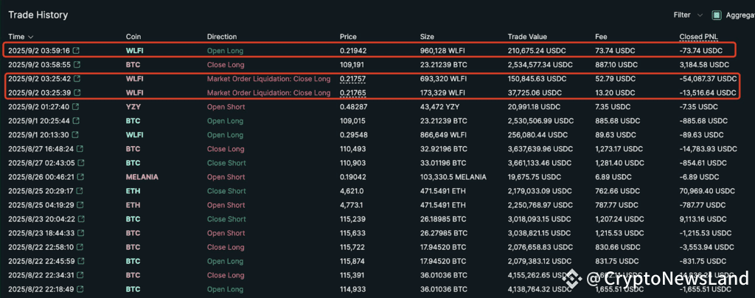Viewport: 755px width, 298px height.
Task: Open external link for 2025/8/22 22:18:49 trade
Action: point(80,289)
